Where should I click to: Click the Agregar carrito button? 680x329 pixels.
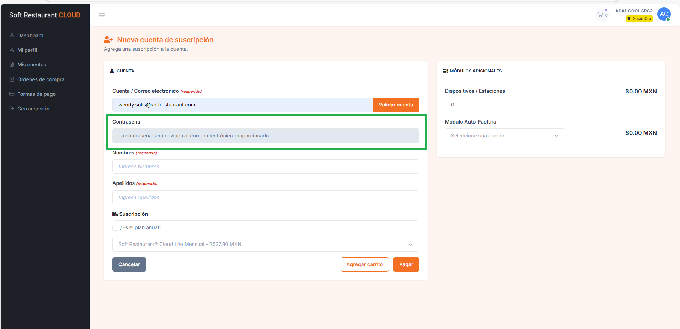click(x=364, y=264)
